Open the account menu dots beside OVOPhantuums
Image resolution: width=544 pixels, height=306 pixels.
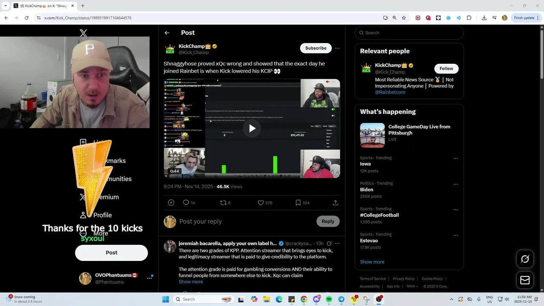[149, 278]
